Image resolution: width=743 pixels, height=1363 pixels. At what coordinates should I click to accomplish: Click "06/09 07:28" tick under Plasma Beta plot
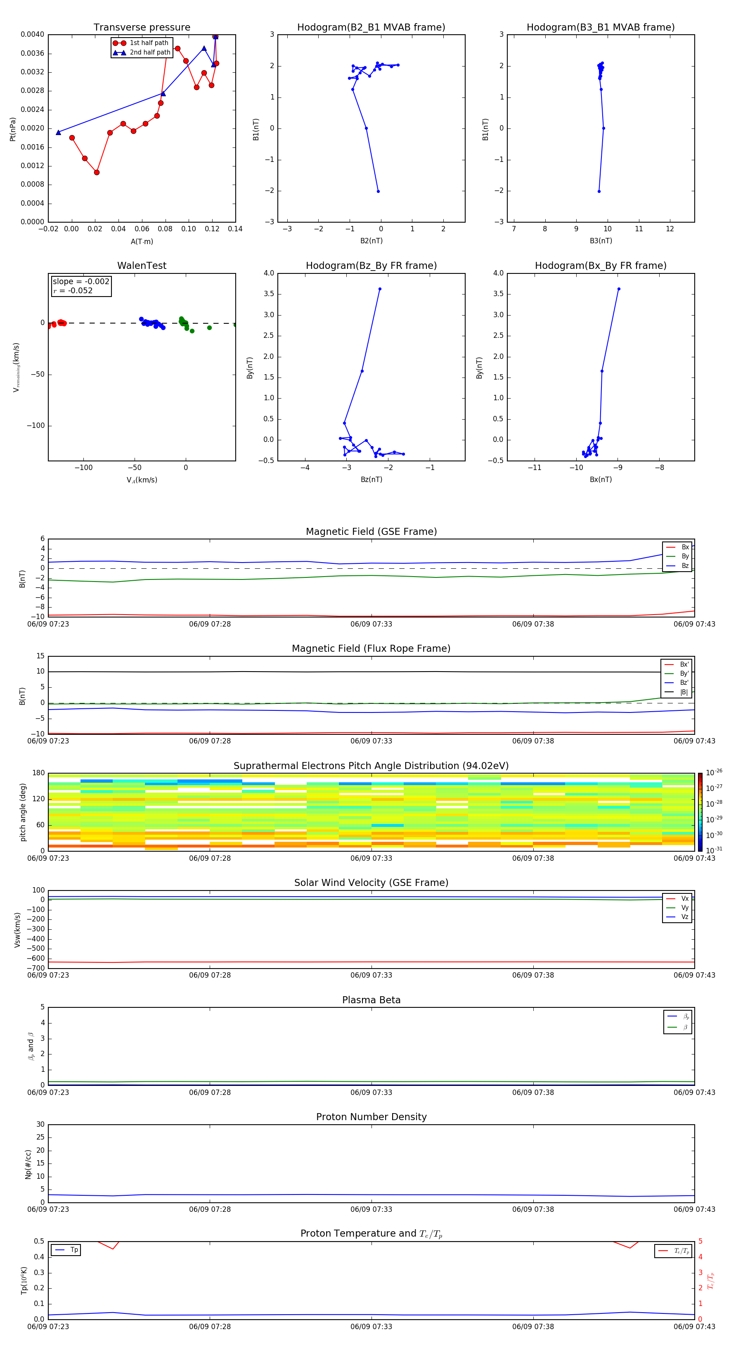210,1092
